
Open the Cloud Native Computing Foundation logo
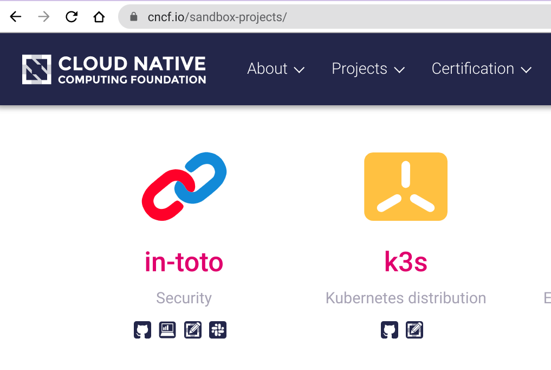pyautogui.click(x=114, y=69)
